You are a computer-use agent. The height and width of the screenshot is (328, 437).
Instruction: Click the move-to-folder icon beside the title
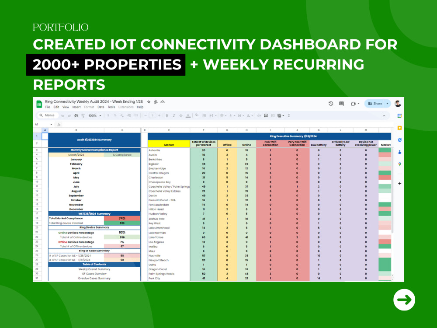156,102
